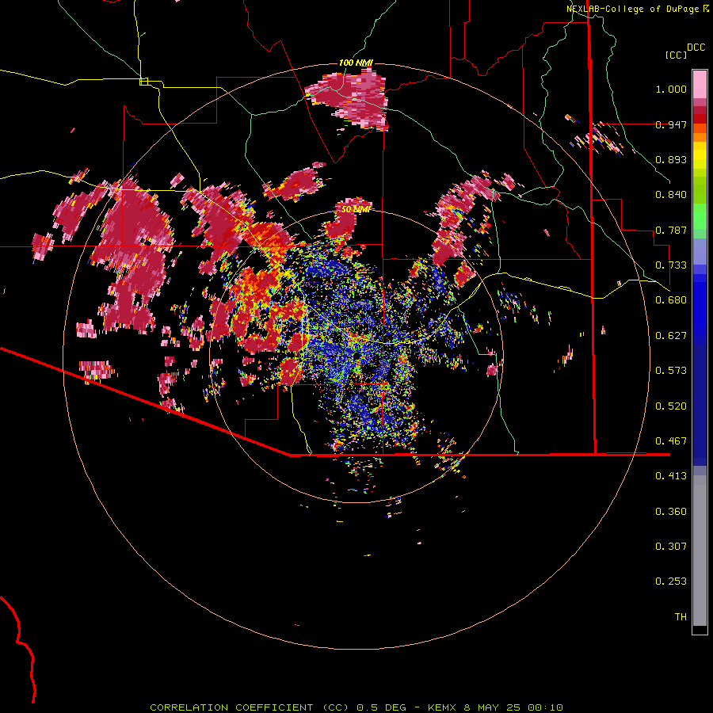Click the green segment of color bar
The width and height of the screenshot is (713, 713).
(x=700, y=216)
